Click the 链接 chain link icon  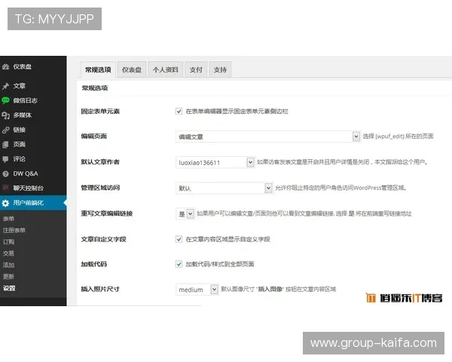tap(5, 130)
